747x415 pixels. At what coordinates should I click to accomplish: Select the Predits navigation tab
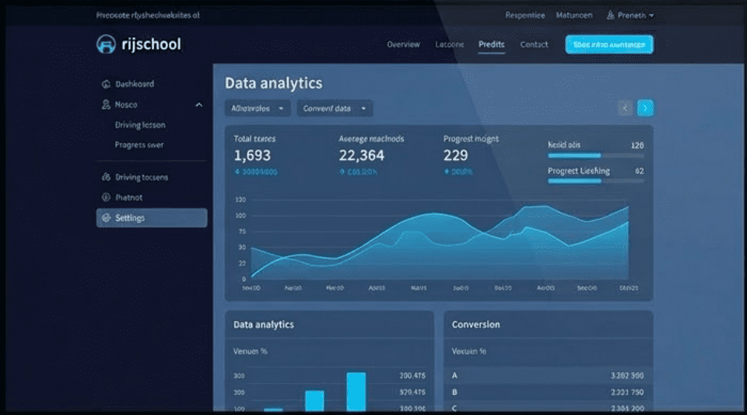(491, 44)
